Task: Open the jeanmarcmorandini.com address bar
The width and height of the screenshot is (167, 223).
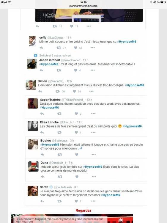Action: click(x=83, y=6)
